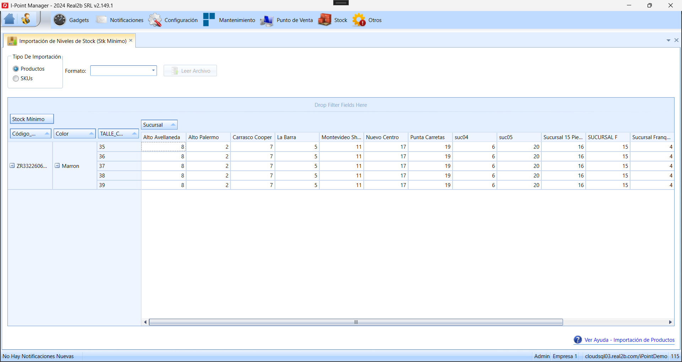
Task: Select talle row 35
Action: [119, 147]
